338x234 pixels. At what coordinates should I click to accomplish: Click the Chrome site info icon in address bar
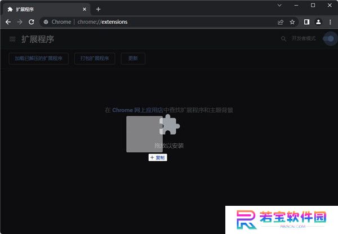[46, 22]
